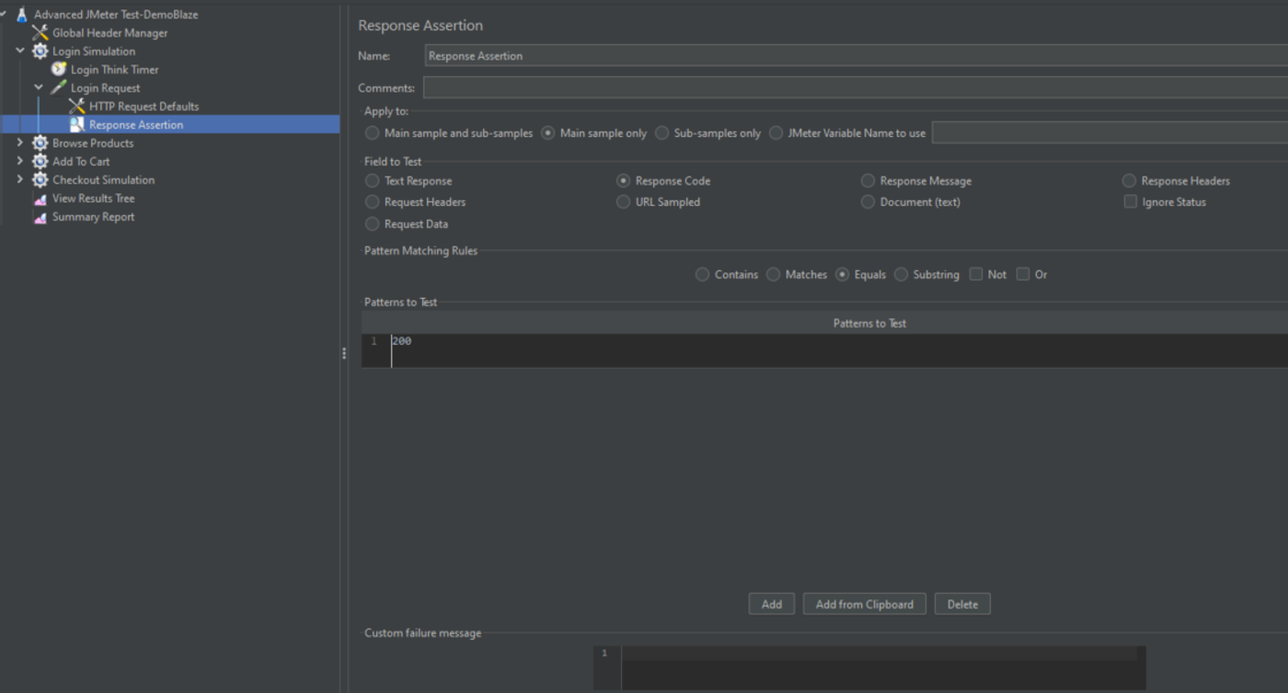Collapse the Login Request sampler
The width and height of the screenshot is (1288, 693).
click(x=39, y=88)
